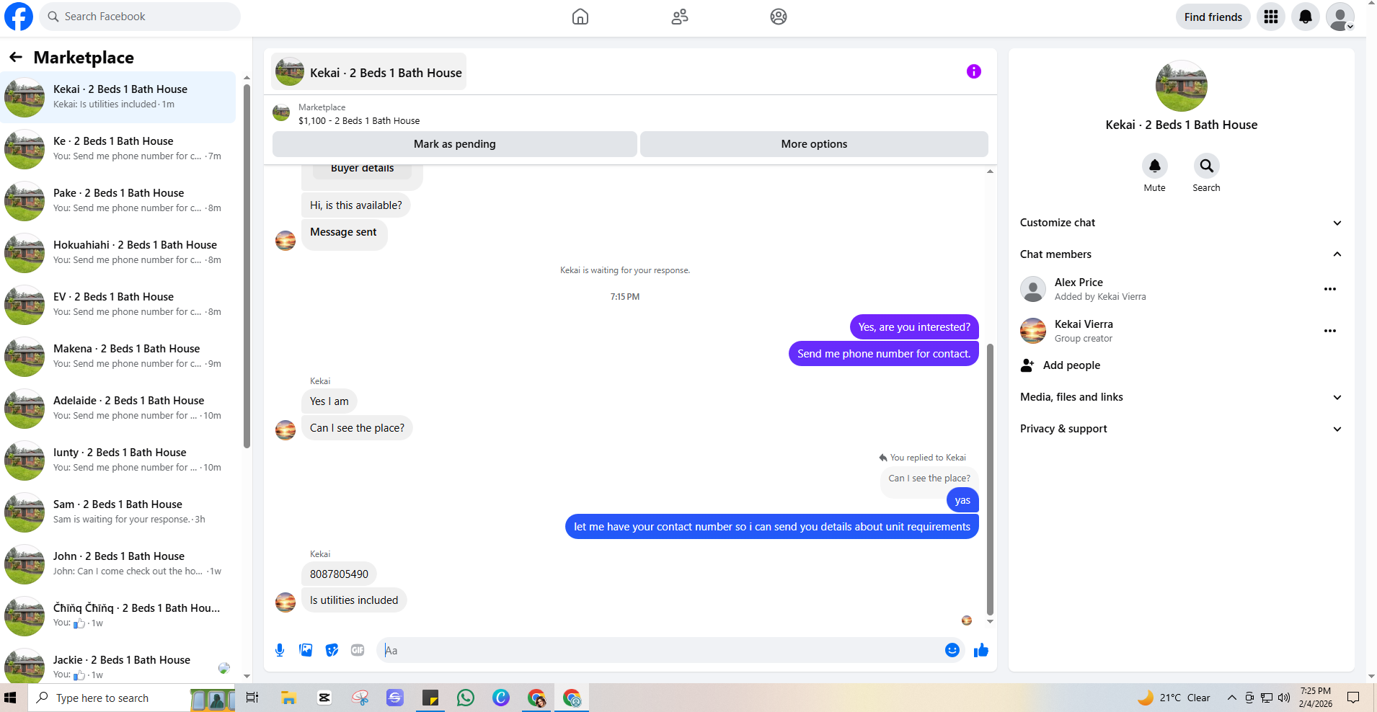Open the Adelaide conversation
This screenshot has height=712, width=1377.
(x=118, y=409)
